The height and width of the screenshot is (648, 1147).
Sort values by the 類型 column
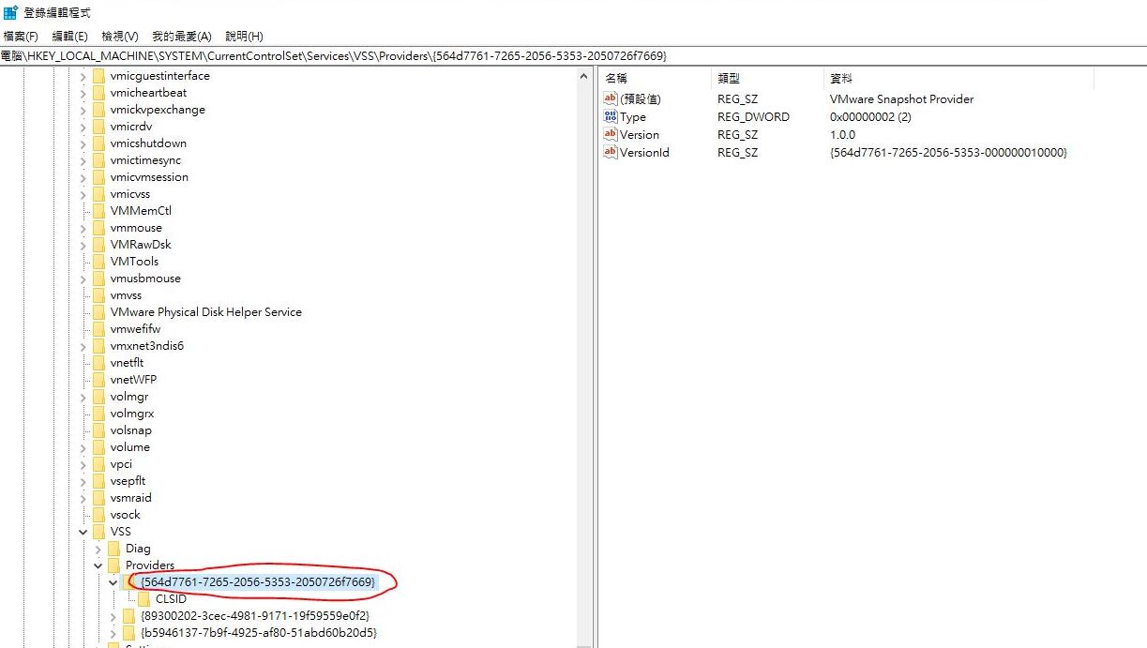(x=741, y=78)
